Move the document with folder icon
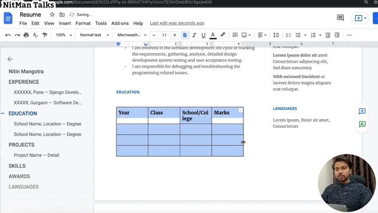The width and height of the screenshot is (378, 213). (x=62, y=15)
